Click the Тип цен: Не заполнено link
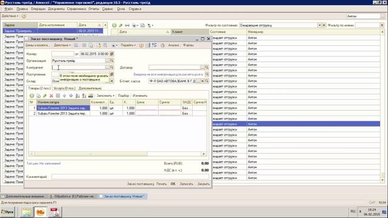Image resolution: width=388 pixels, height=218 pixels. pos(44,163)
